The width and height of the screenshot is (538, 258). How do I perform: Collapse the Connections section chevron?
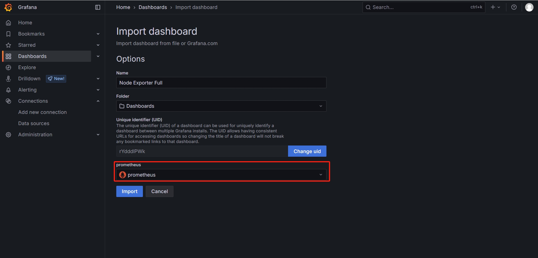(98, 101)
